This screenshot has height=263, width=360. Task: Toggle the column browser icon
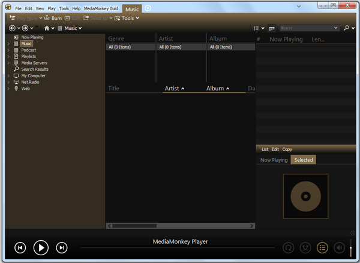coord(272,28)
